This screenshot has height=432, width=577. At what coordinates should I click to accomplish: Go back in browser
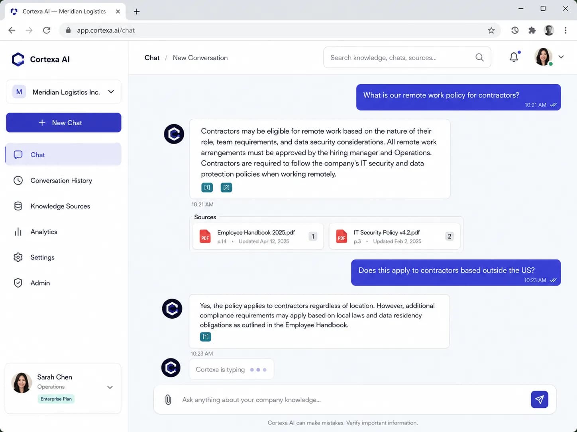pyautogui.click(x=12, y=30)
